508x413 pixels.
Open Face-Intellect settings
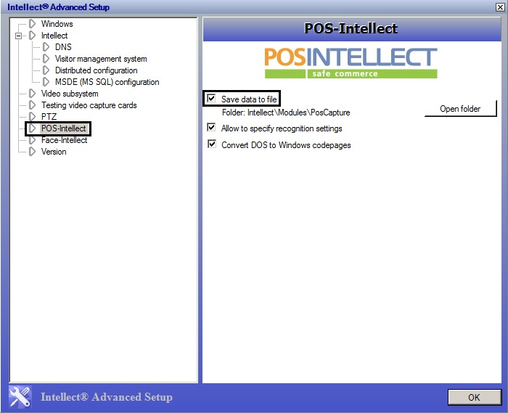point(64,140)
